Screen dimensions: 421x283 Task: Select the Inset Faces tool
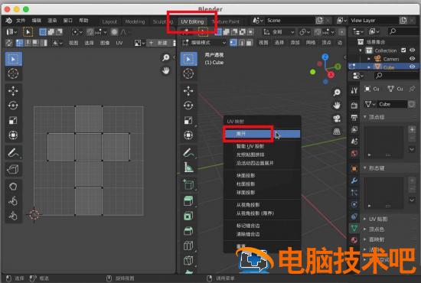click(x=188, y=216)
